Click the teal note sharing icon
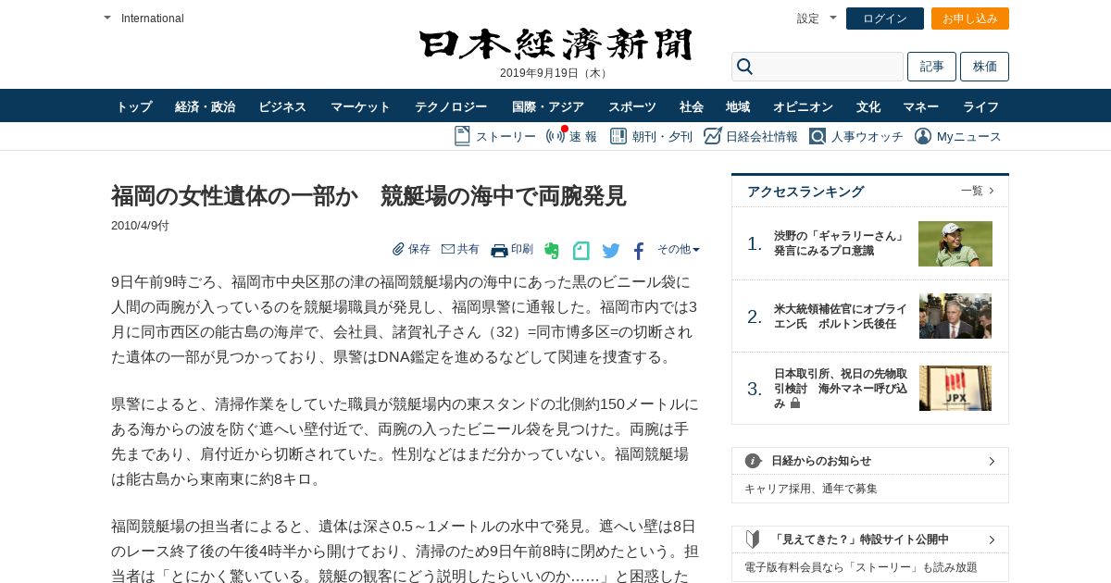Screen dimensions: 1111x583 pyautogui.click(x=580, y=250)
